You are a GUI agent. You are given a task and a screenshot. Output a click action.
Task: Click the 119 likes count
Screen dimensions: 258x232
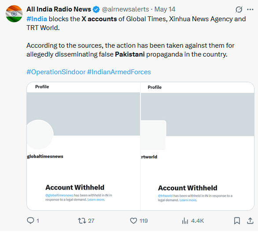(144, 221)
